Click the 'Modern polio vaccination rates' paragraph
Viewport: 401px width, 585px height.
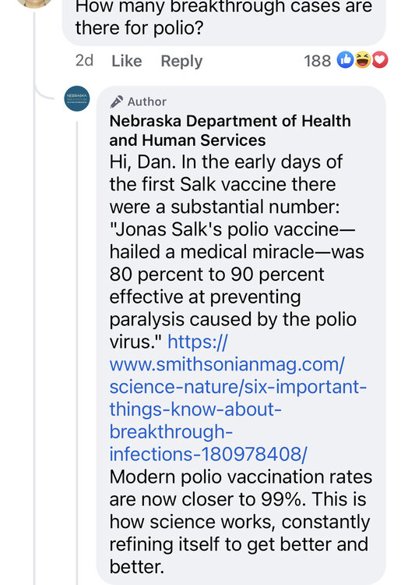241,522
